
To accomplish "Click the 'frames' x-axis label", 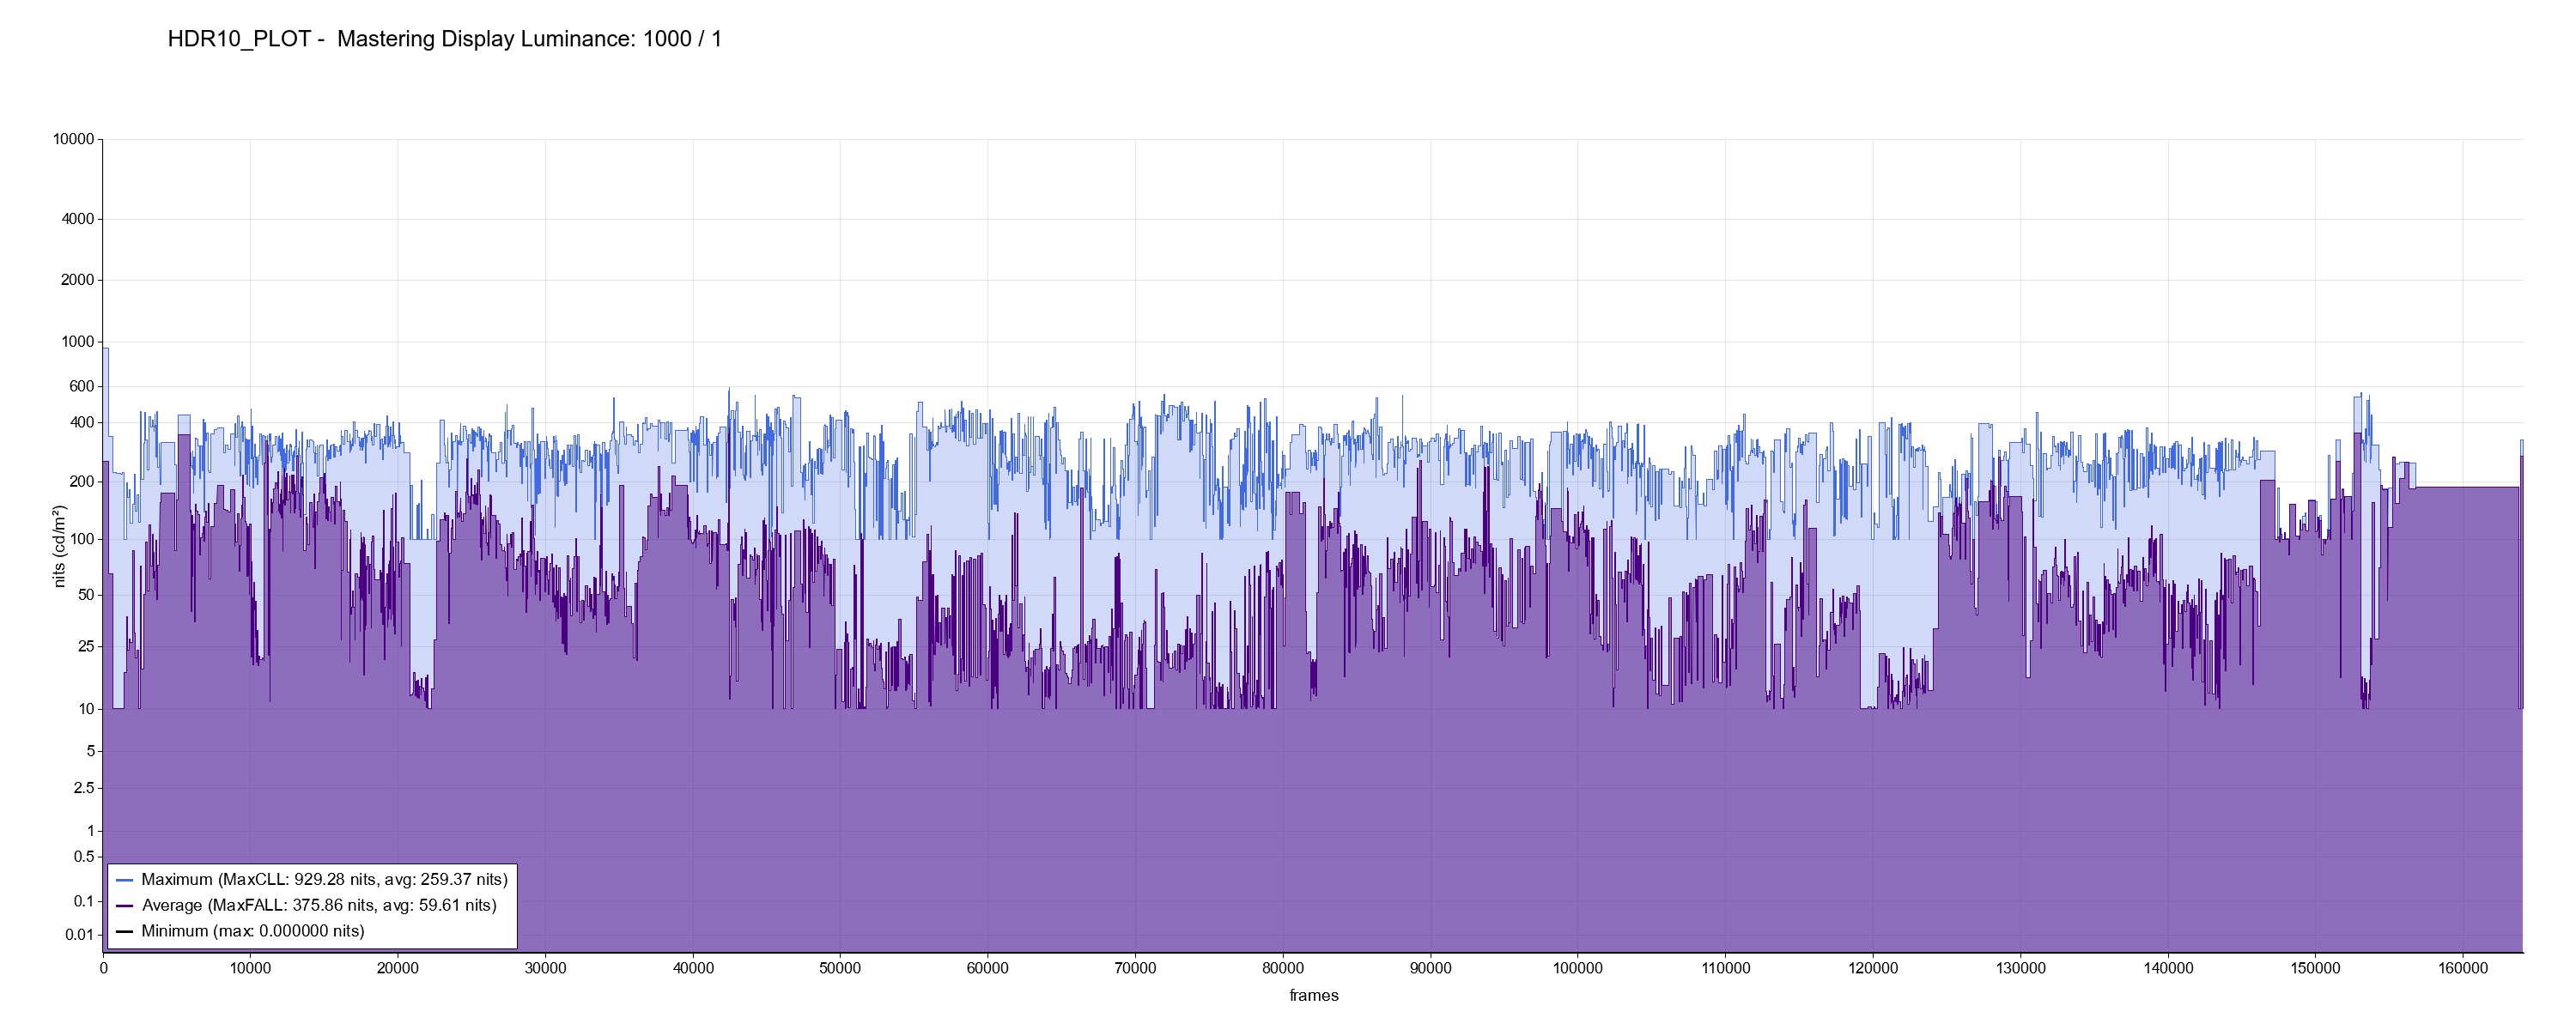I will (1313, 995).
